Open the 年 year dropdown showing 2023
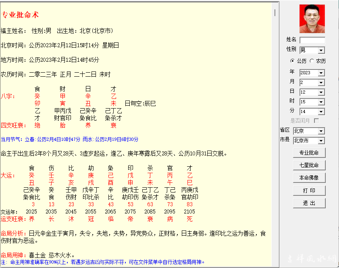Viewport: 339px width, 268px height. [321, 73]
